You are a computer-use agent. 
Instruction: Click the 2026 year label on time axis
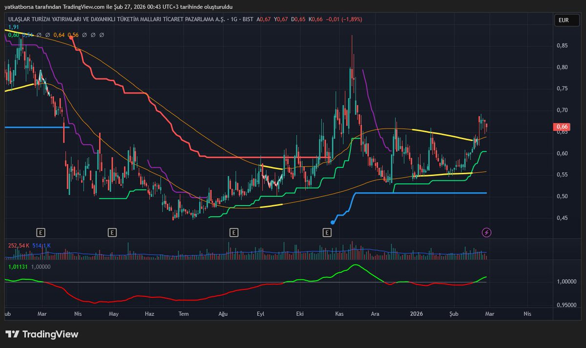416,315
